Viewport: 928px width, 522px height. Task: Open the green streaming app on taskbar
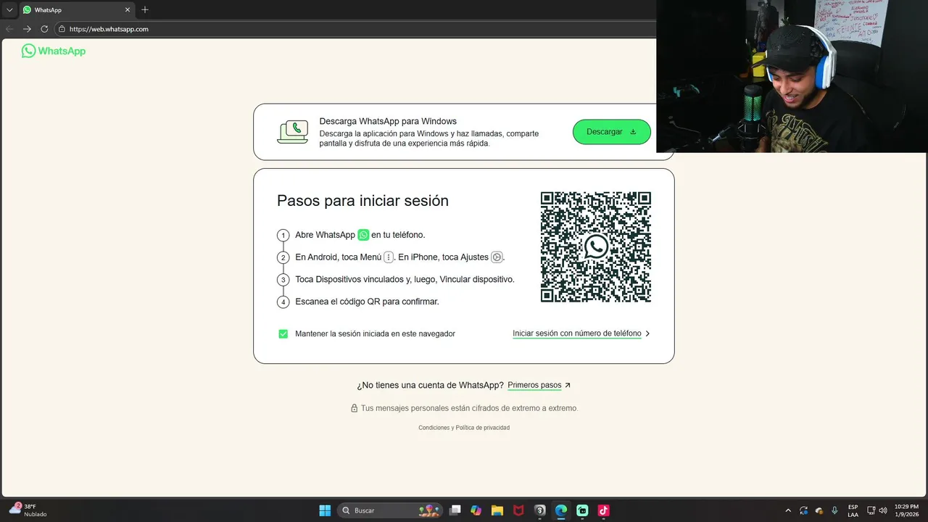point(582,510)
